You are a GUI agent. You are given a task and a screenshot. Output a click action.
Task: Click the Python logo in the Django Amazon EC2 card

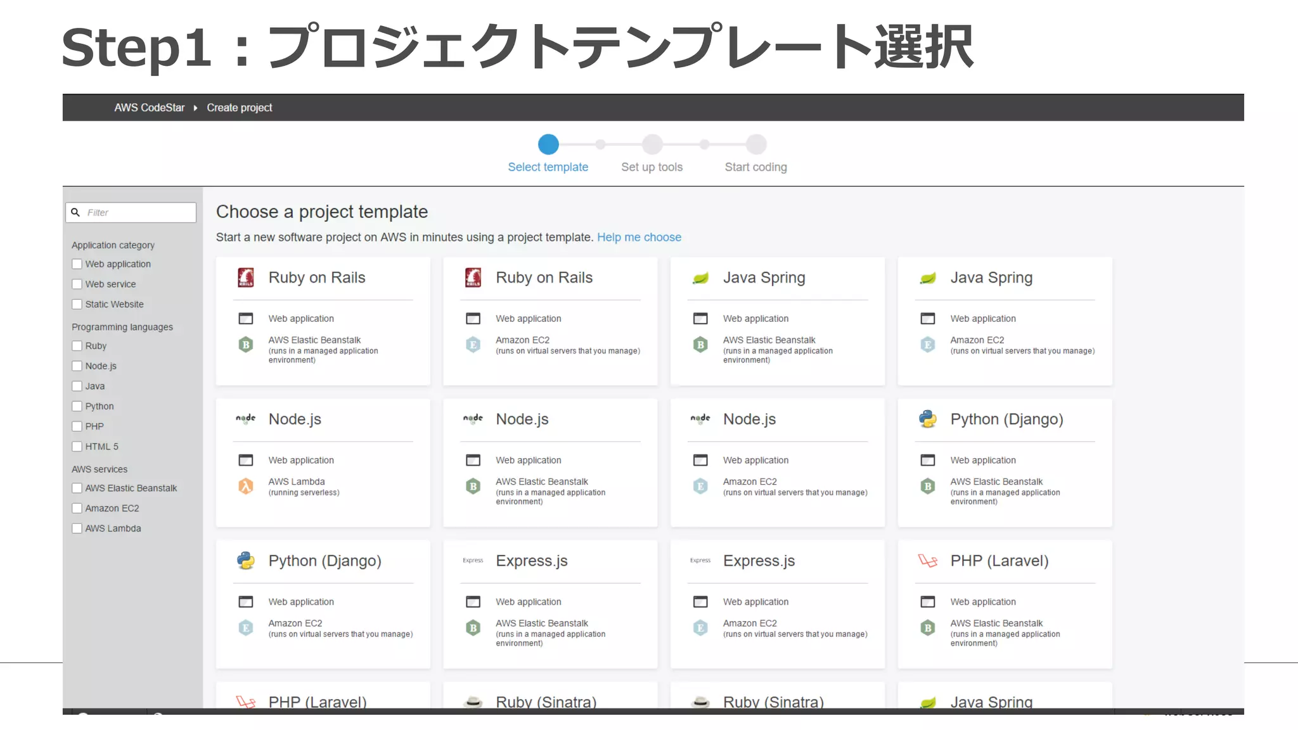click(246, 561)
